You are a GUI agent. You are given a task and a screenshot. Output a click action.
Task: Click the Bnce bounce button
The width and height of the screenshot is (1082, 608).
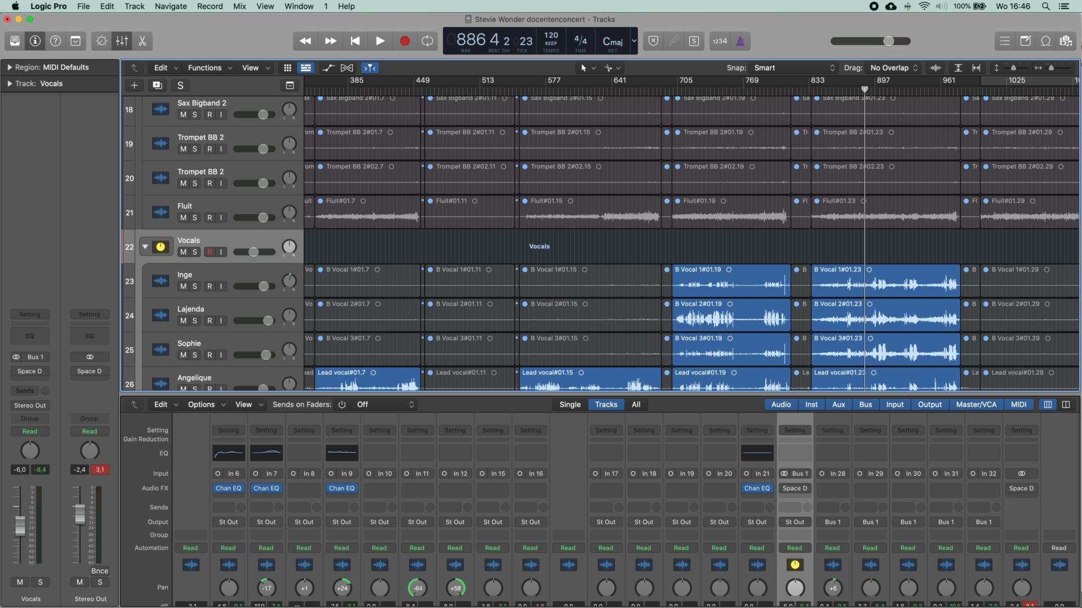coord(100,571)
